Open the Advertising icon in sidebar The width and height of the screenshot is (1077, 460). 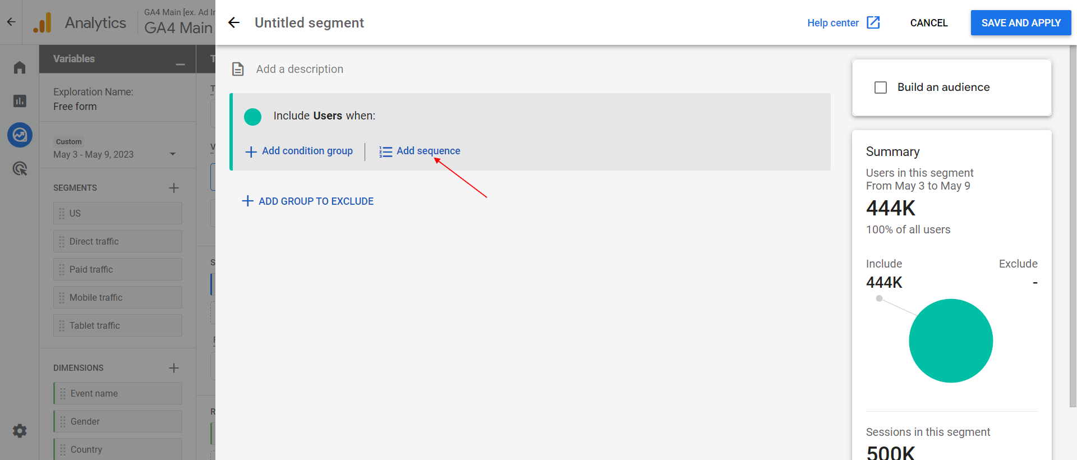coord(20,168)
